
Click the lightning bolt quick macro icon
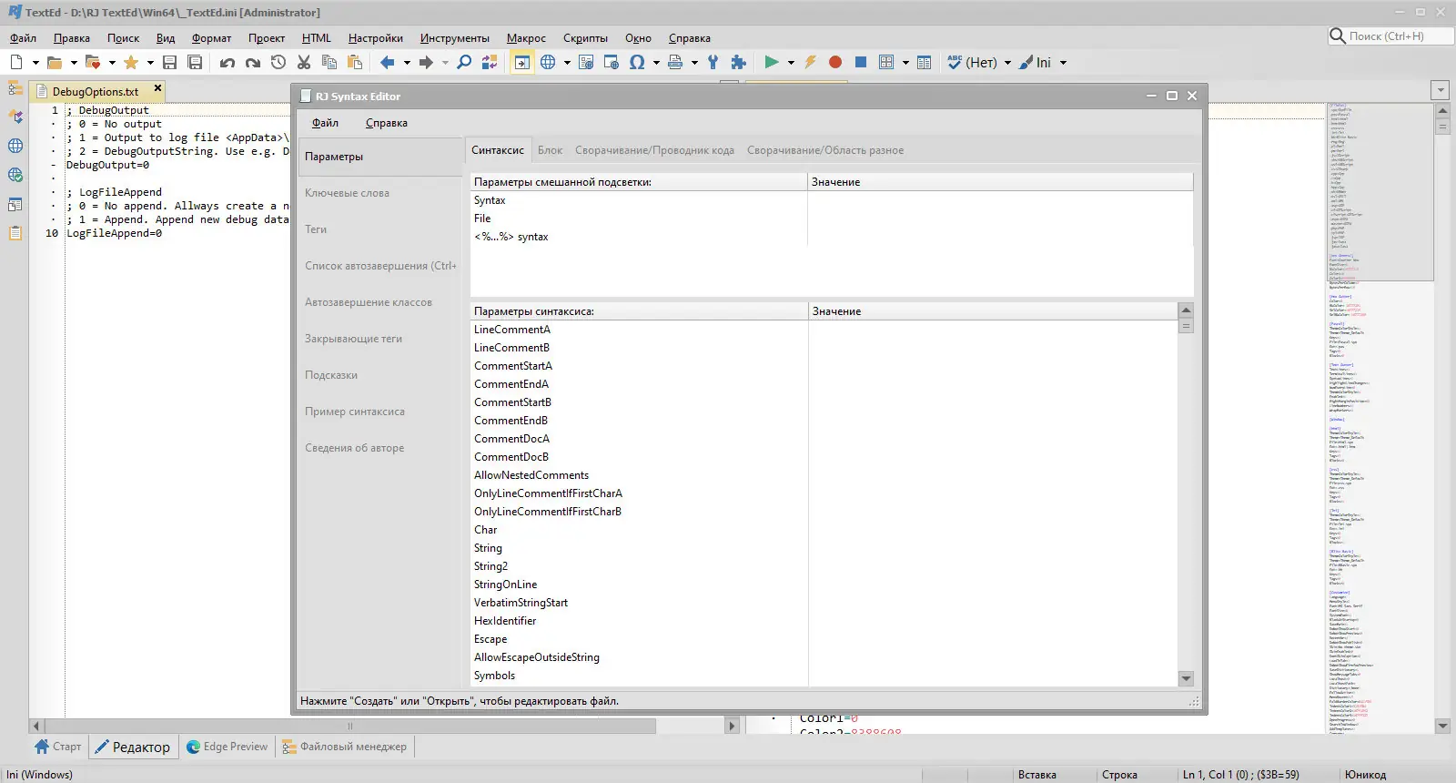click(x=810, y=62)
